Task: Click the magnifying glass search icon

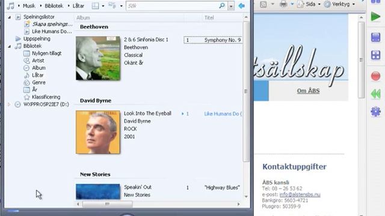Action: (x=222, y=5)
